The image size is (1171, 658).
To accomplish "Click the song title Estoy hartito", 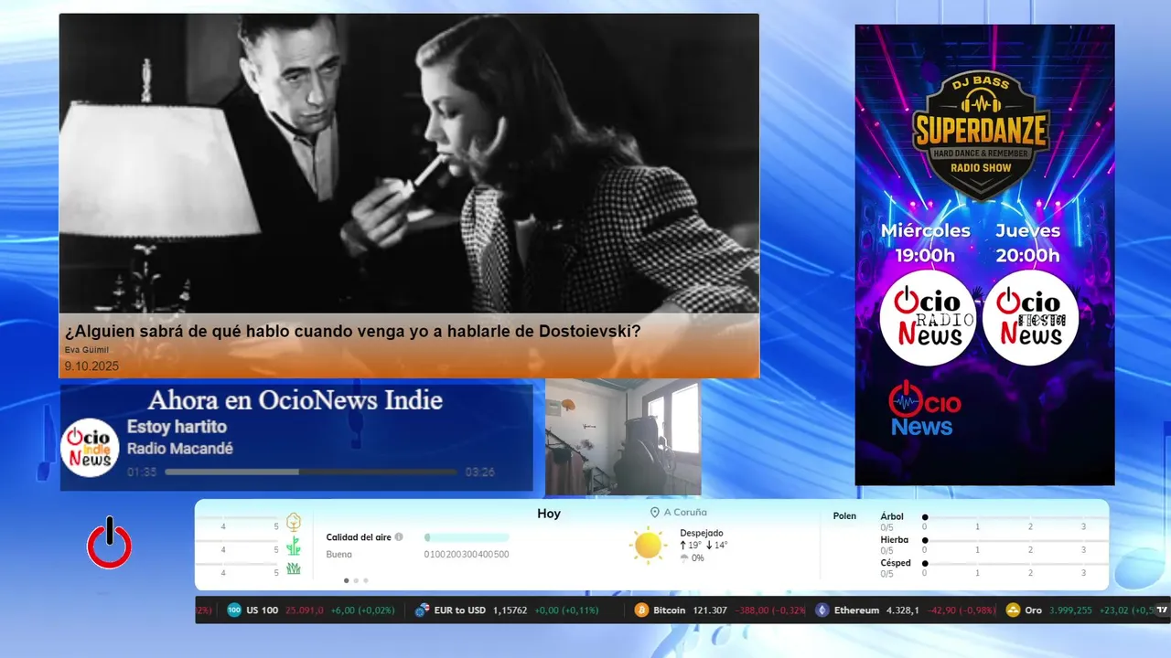I will (x=177, y=427).
